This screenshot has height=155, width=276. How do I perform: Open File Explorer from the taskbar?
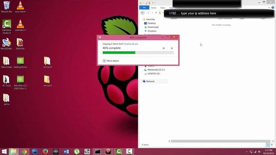coord(13,152)
